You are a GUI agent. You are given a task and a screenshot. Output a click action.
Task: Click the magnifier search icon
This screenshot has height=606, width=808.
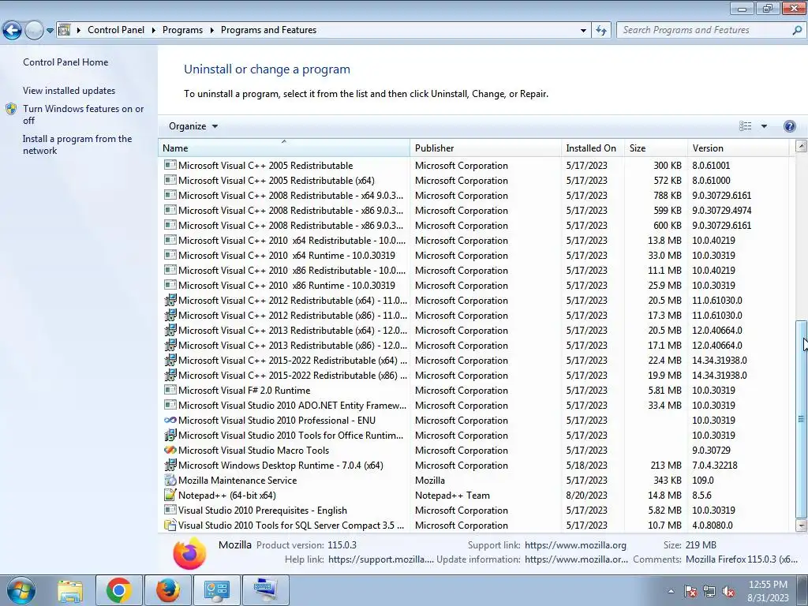pyautogui.click(x=797, y=31)
